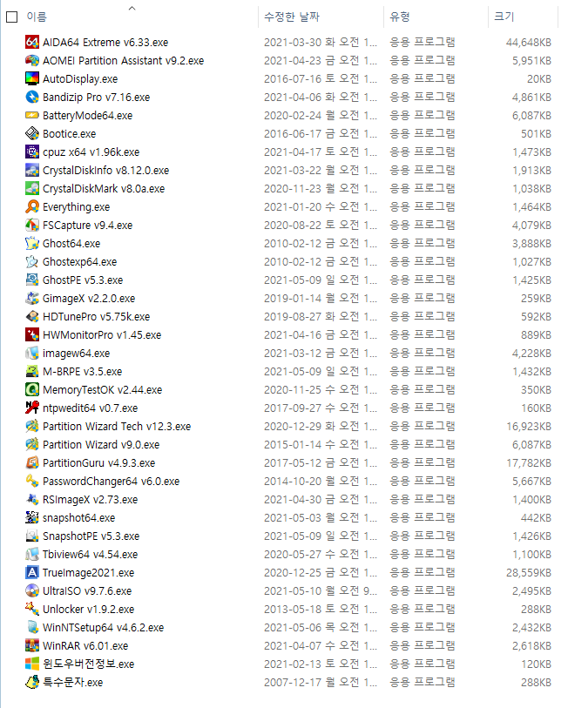Screen dimensions: 568x708
Task: Click the HWMonitorPro v1.45.exe red icon
Action: coord(32,334)
